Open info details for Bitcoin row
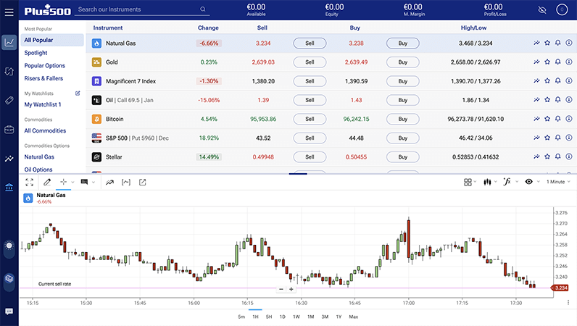Image resolution: width=577 pixels, height=326 pixels. (x=569, y=119)
